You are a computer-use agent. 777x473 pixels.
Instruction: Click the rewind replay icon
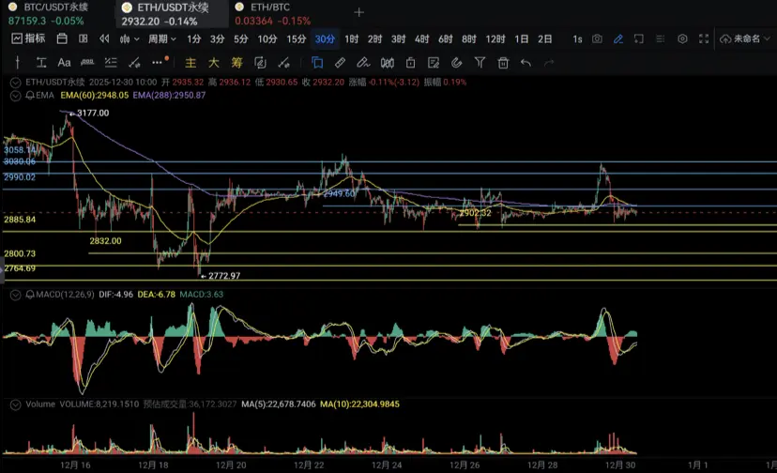coord(104,38)
